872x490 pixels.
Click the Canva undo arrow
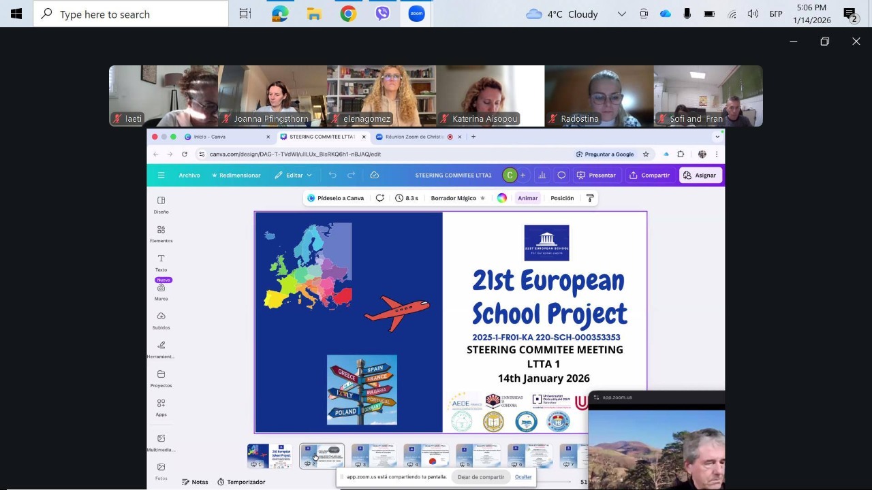tap(332, 176)
